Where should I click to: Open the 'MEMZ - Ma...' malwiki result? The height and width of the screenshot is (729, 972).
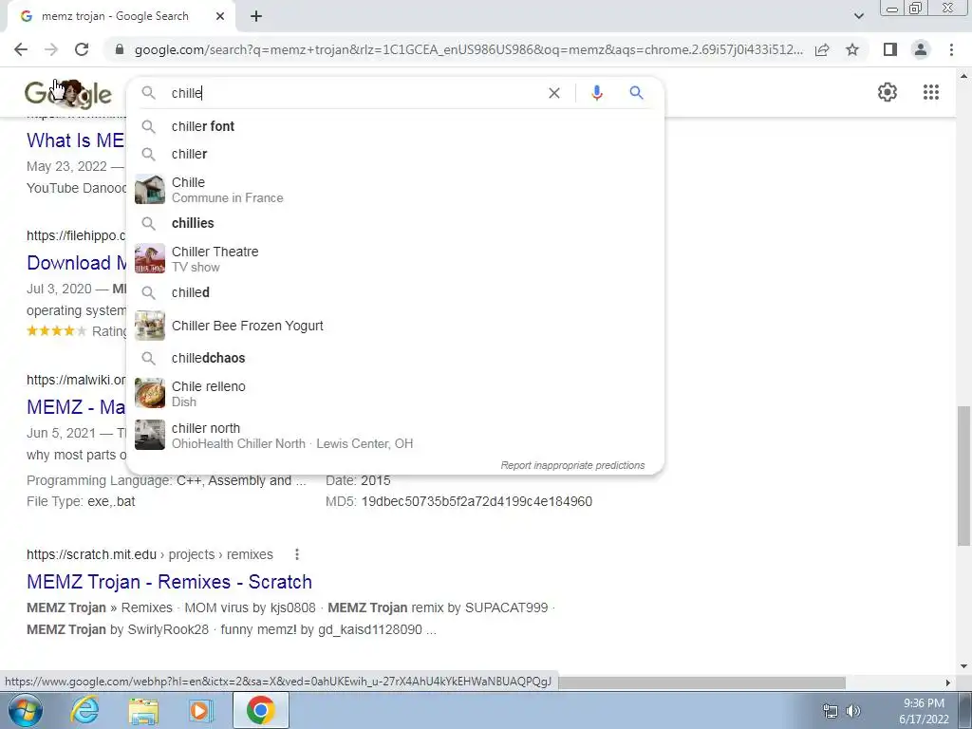point(76,407)
